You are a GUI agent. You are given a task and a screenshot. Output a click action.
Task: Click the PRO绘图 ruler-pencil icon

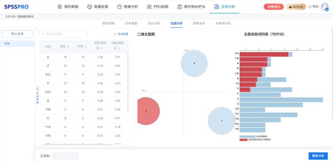click(x=149, y=7)
